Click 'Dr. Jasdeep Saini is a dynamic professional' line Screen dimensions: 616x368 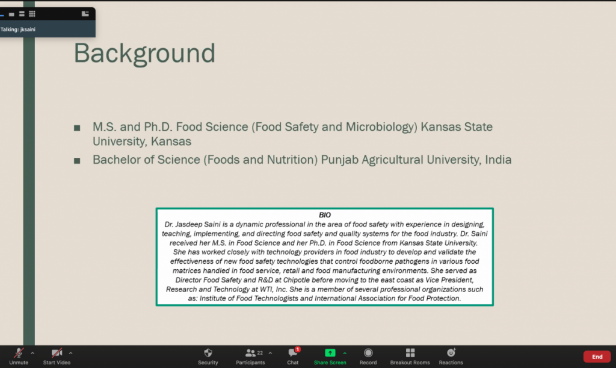point(324,224)
